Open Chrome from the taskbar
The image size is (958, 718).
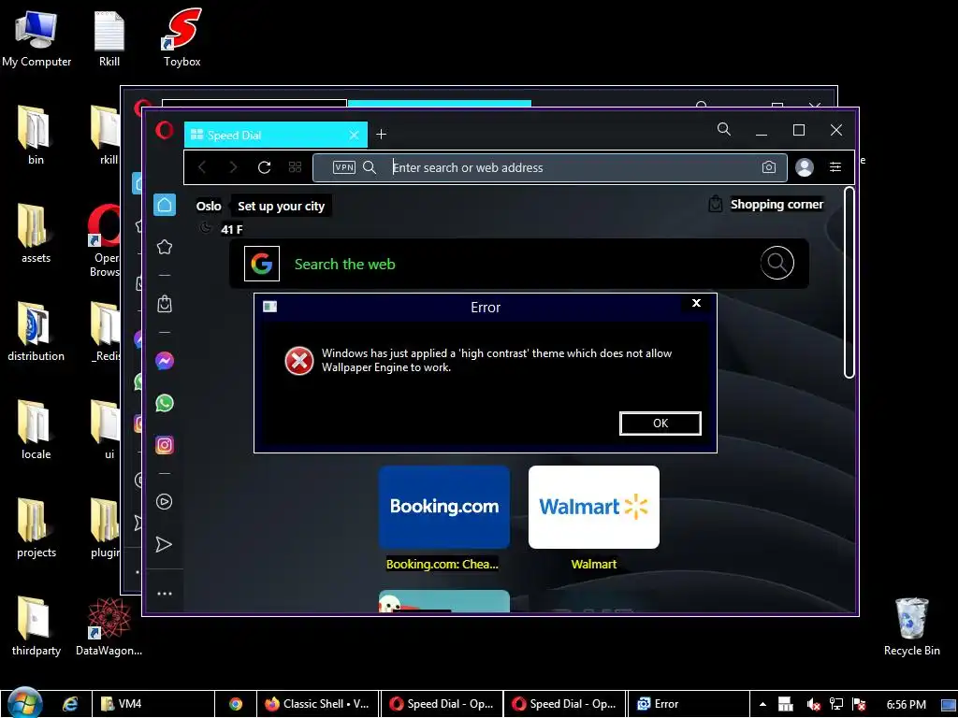236,704
